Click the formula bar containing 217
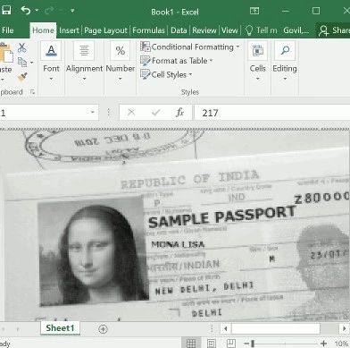The image size is (350, 348). pos(272,113)
